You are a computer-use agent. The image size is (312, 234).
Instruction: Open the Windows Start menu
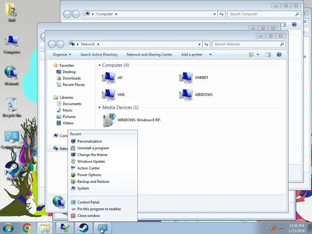pos(8,228)
